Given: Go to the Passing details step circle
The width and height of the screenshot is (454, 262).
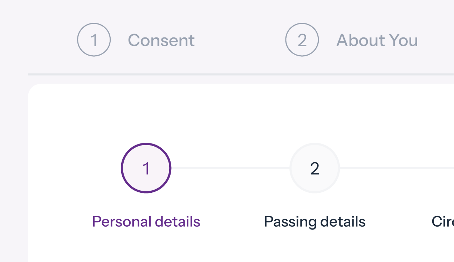Looking at the screenshot, I should (x=315, y=168).
